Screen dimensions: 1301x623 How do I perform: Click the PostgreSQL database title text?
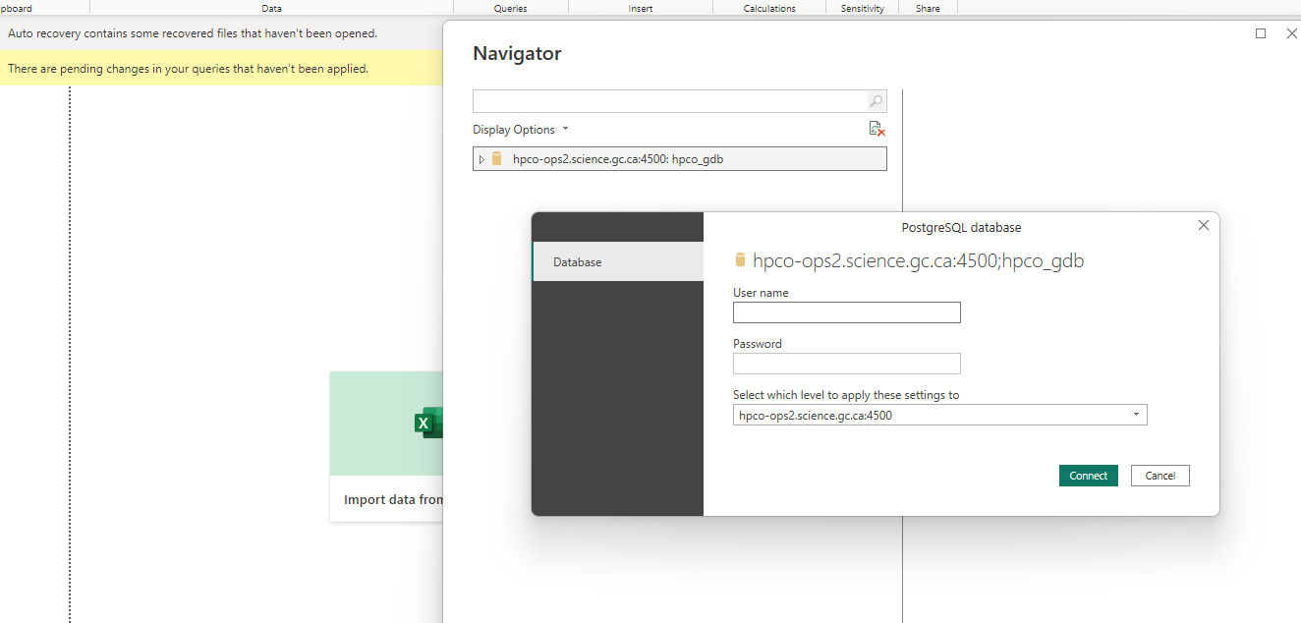961,227
